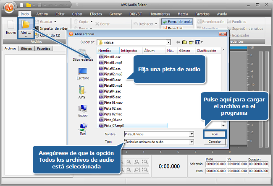Sort by Nombre column header
The image size is (273, 186).
pyautogui.click(x=108, y=51)
